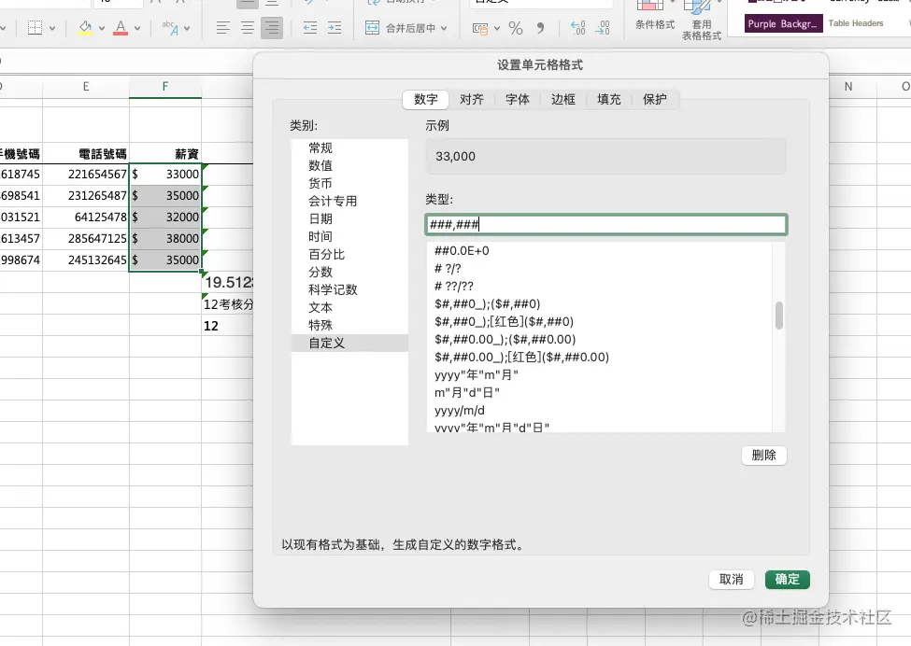This screenshot has height=646, width=911.
Task: Align text left in the ribbon
Action: coord(222,28)
